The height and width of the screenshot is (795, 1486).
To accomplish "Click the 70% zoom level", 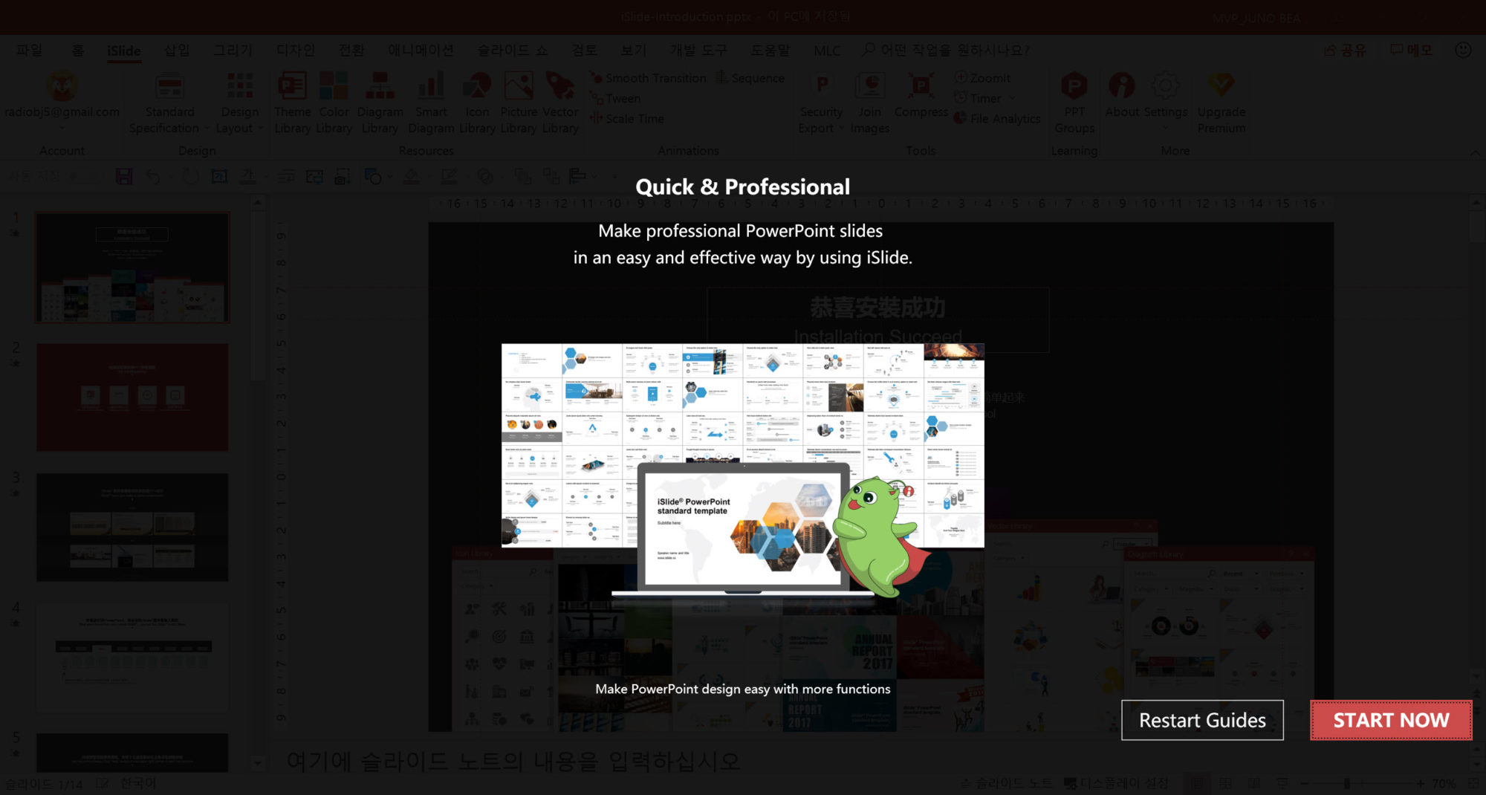I will coord(1444,783).
